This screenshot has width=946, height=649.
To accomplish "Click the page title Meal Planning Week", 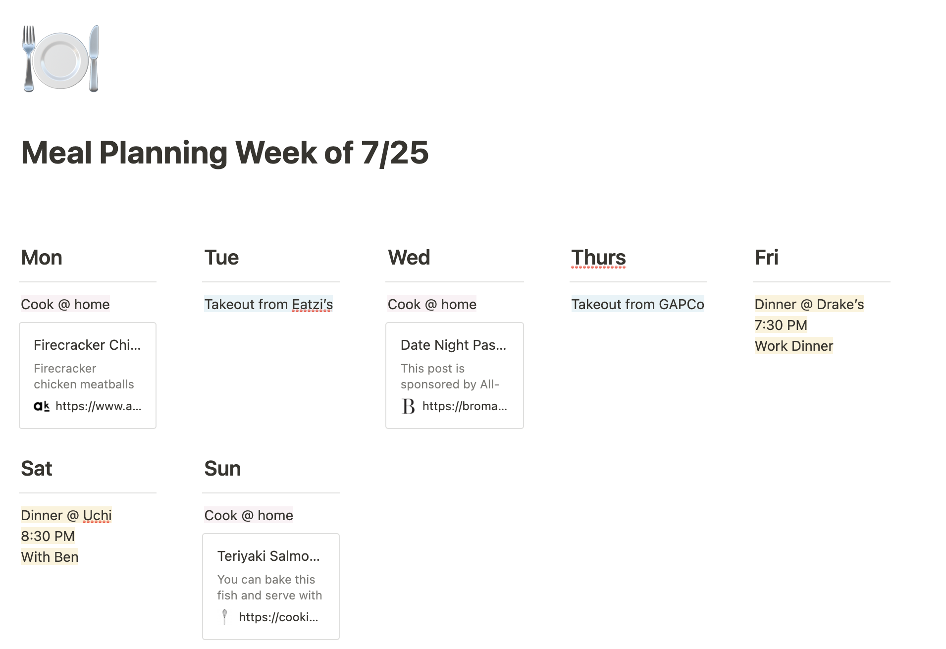I will point(224,152).
